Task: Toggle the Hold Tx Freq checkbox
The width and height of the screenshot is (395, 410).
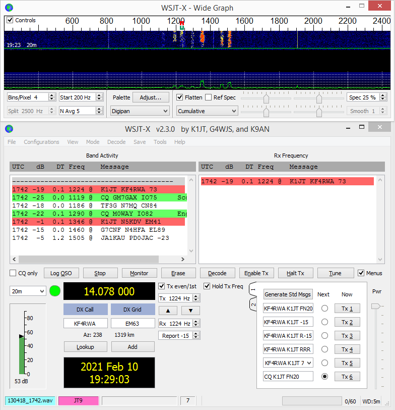Action: 207,286
